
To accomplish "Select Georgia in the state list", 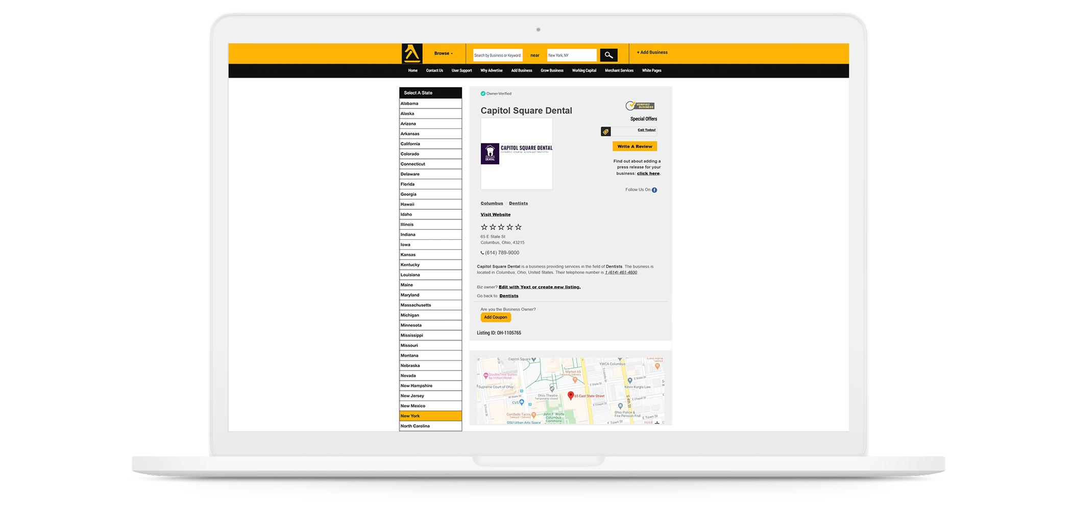I will pyautogui.click(x=430, y=194).
